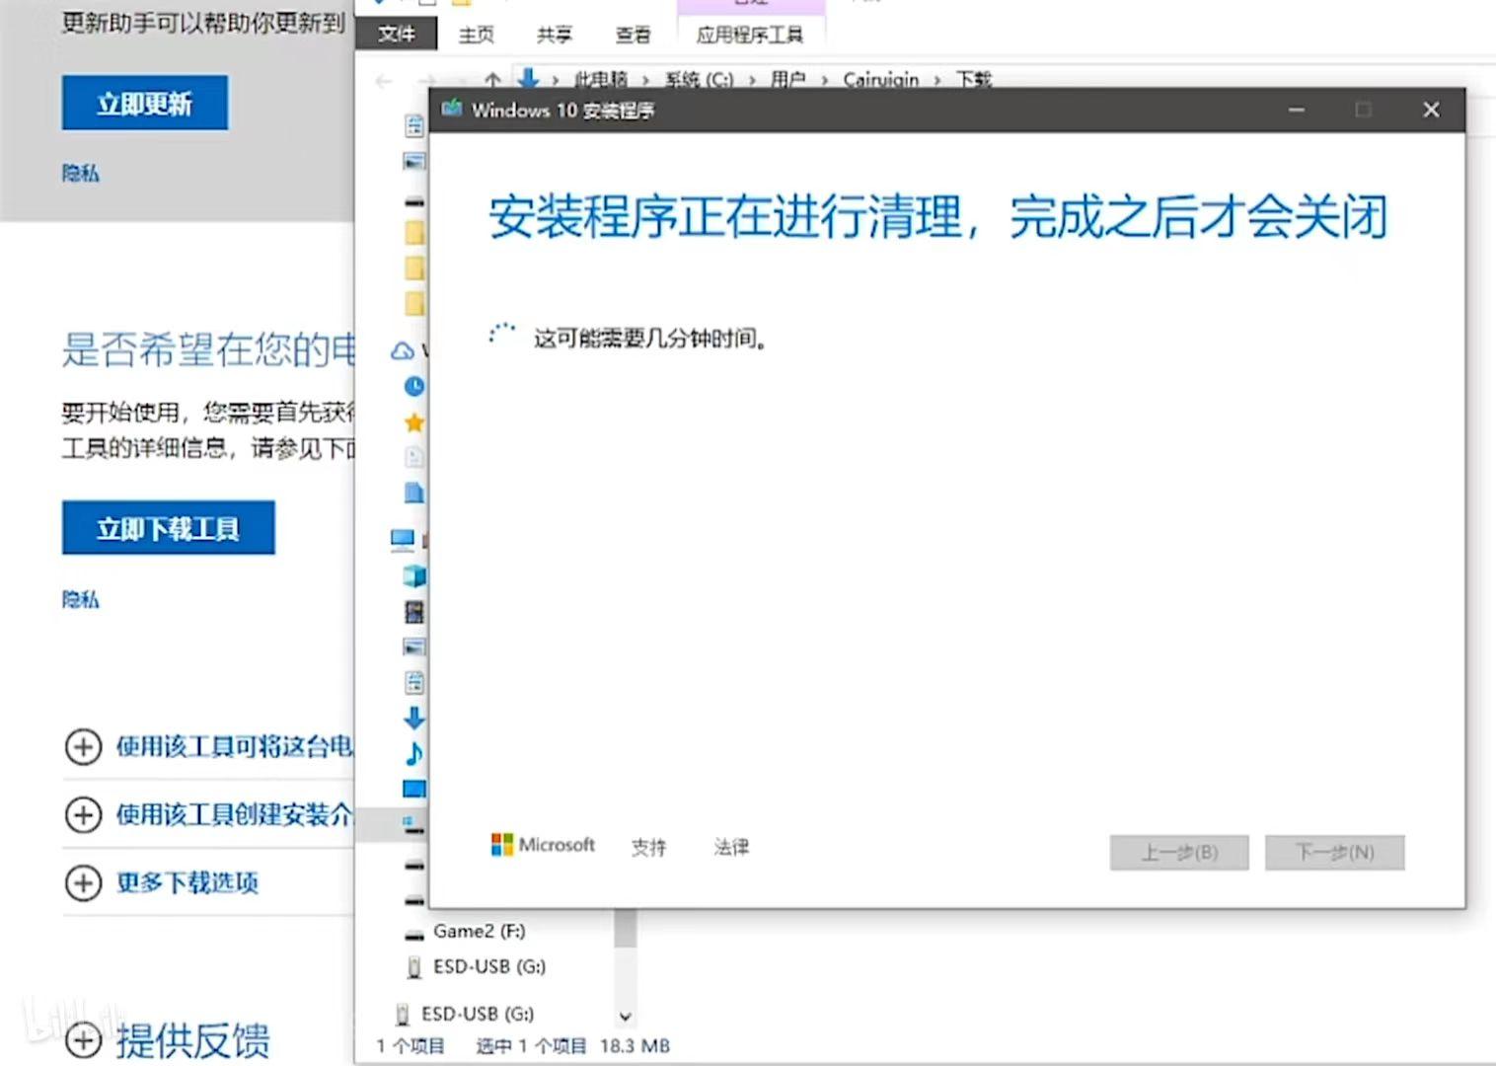Select the This PC monitor icon in sidebar
The width and height of the screenshot is (1496, 1066).
click(403, 539)
